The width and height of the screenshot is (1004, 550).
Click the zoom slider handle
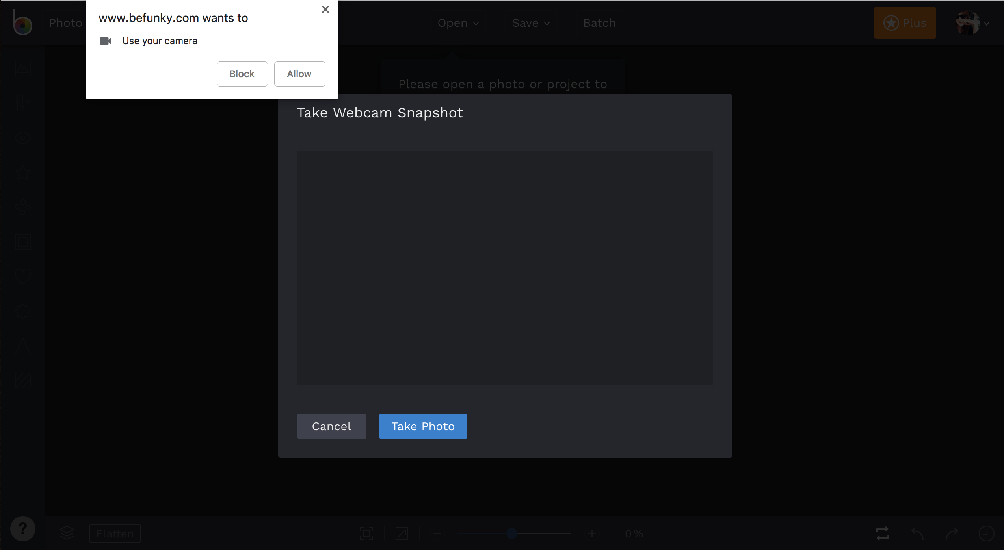pos(512,533)
